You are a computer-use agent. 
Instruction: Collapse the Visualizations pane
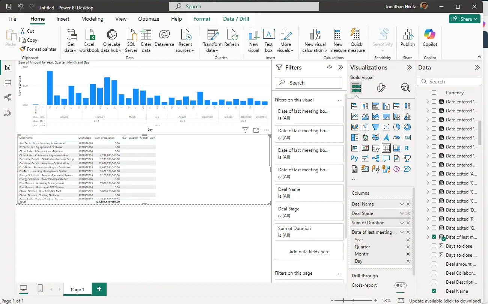tap(410, 68)
